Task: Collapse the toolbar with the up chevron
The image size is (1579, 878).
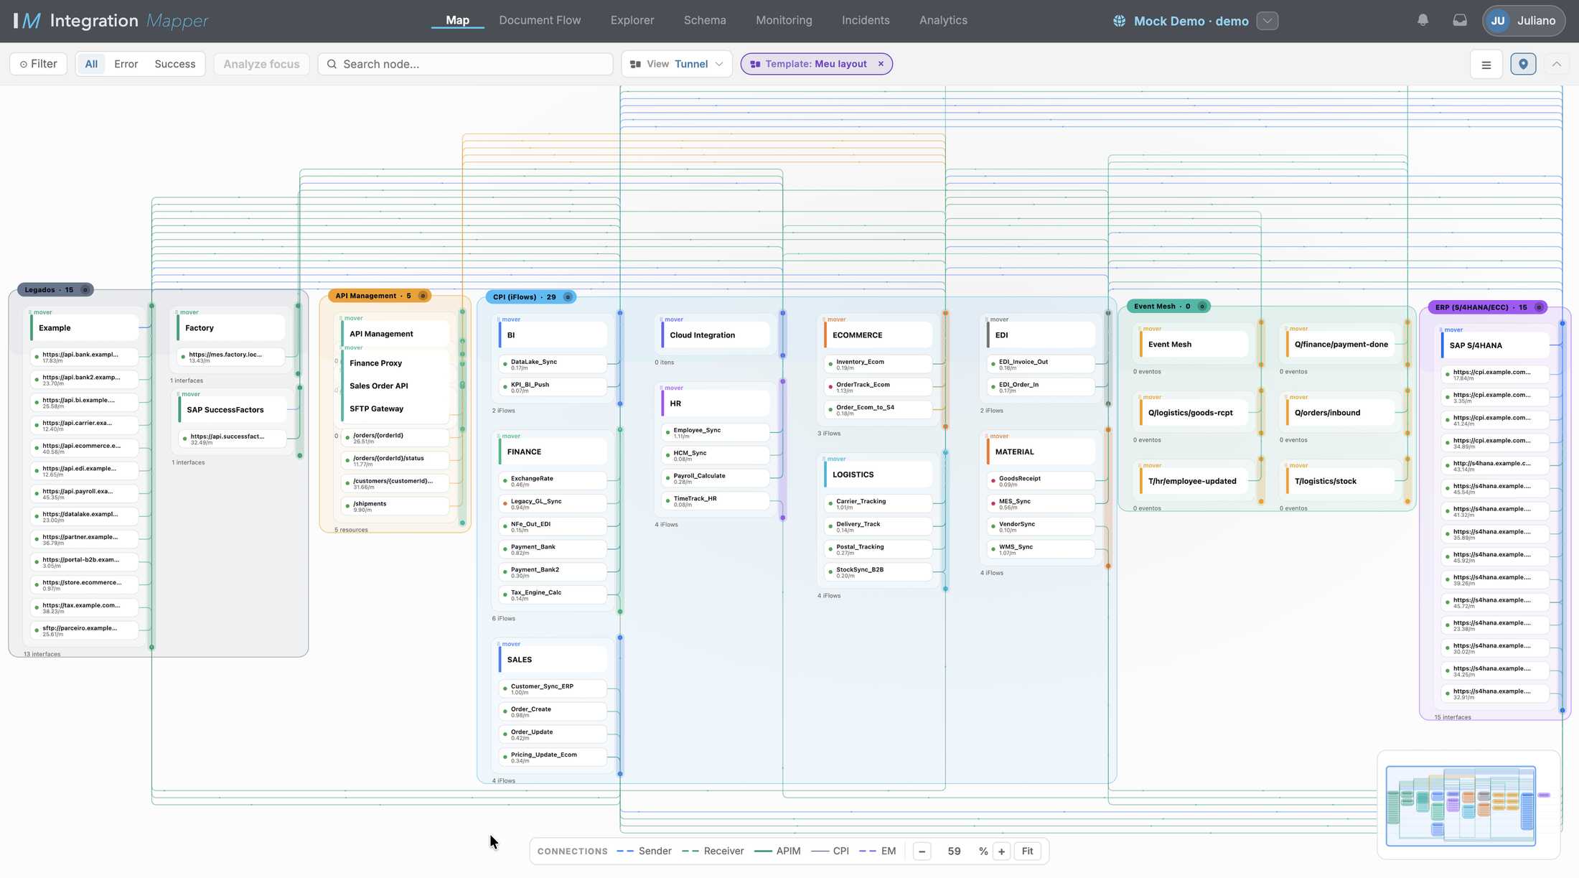Action: [1556, 64]
